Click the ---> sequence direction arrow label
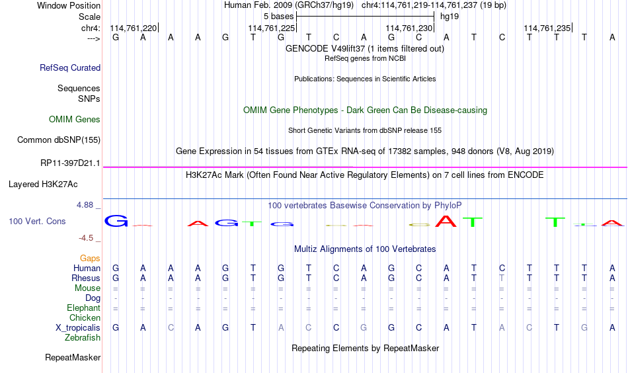This screenshot has height=373, width=628. coord(94,38)
